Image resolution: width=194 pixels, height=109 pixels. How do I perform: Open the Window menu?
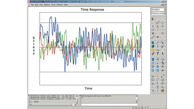[x=59, y=5]
